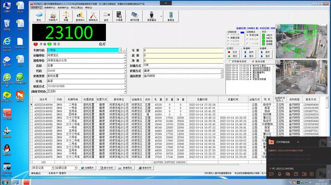The width and height of the screenshot is (331, 185).
Task: Open the 系统操作(Z) menu
Action: coord(36,7)
